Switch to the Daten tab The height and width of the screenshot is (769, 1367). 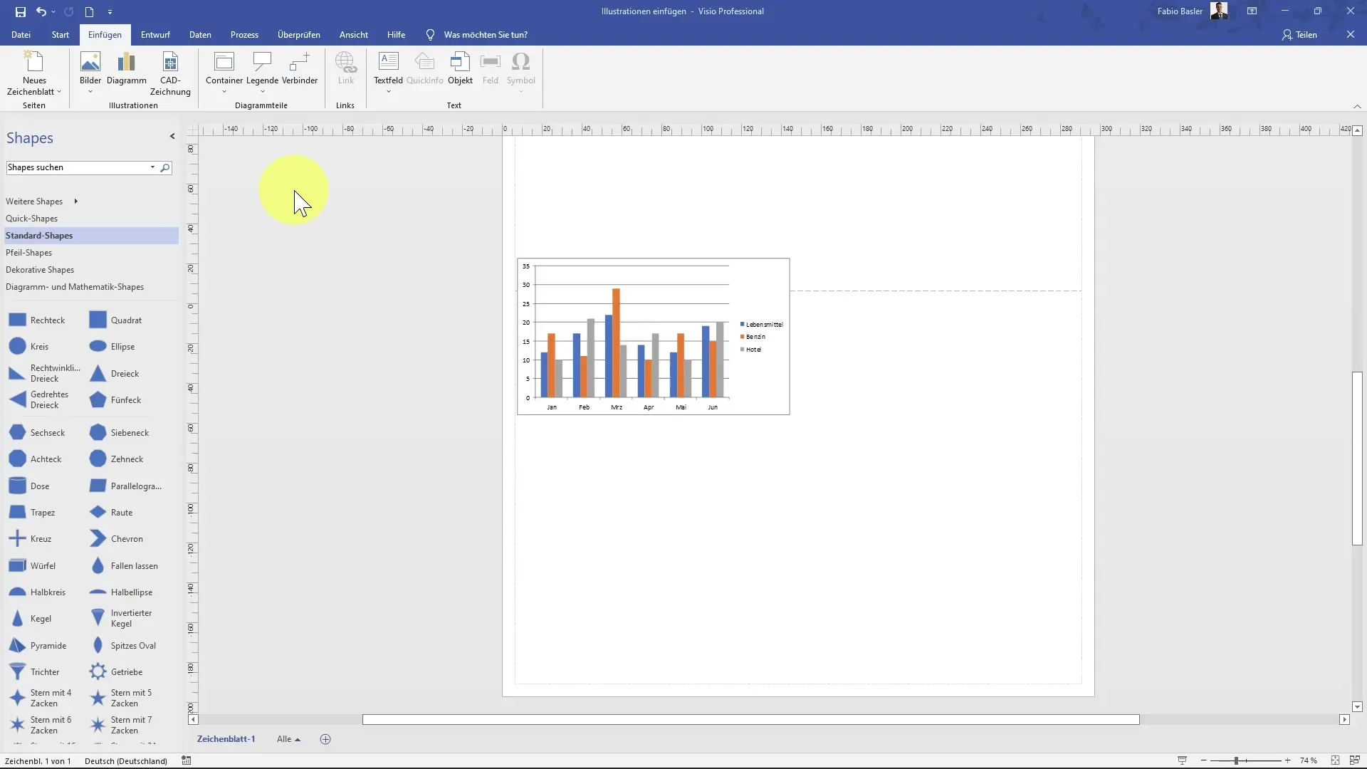click(200, 34)
